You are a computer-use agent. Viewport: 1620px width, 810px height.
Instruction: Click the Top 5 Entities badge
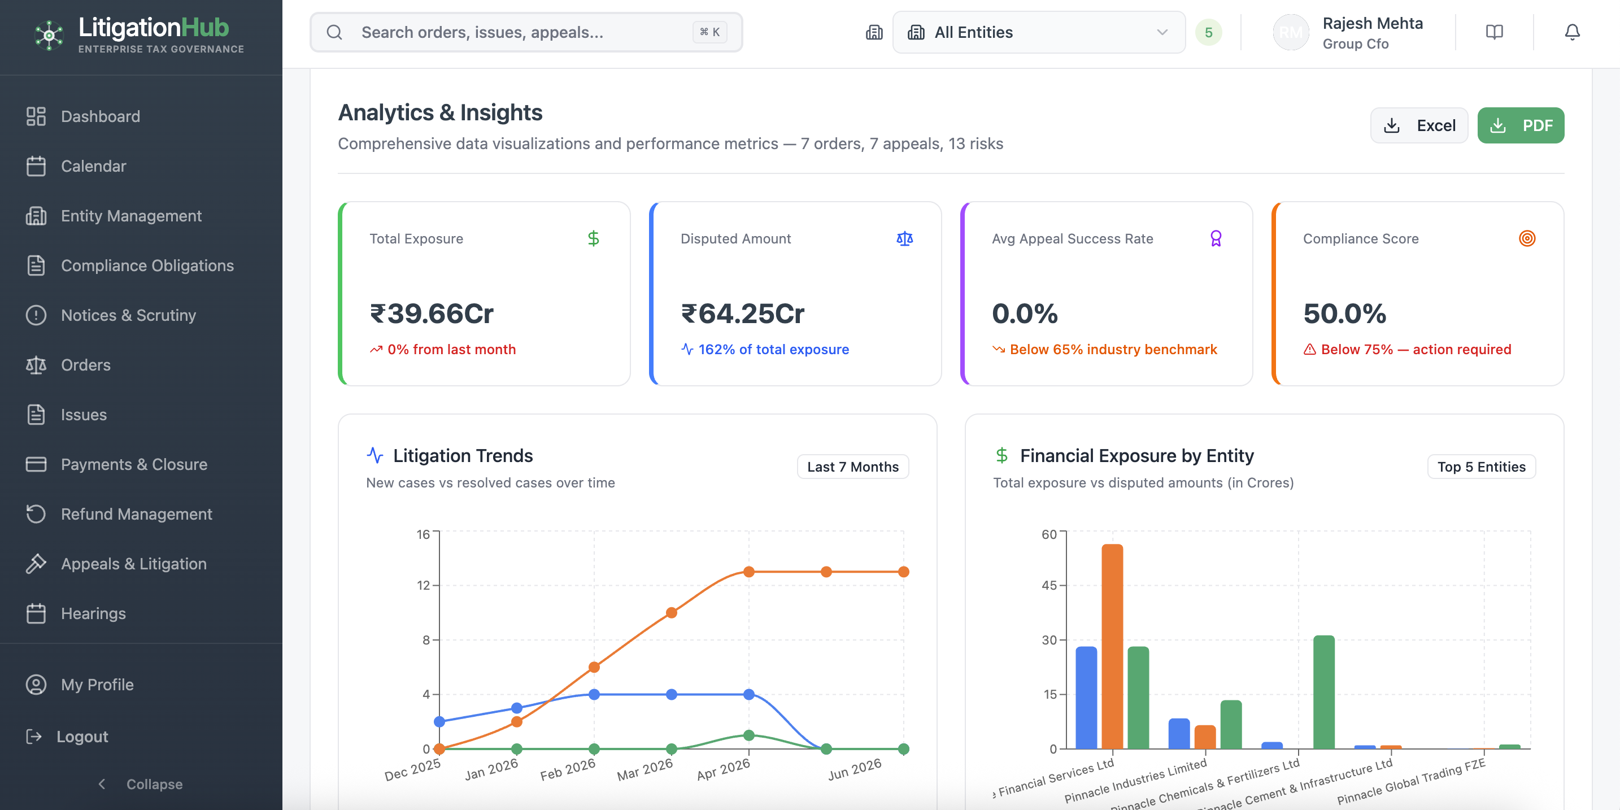(x=1480, y=467)
